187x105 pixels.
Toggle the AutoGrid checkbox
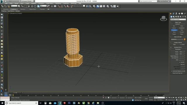(174, 24)
